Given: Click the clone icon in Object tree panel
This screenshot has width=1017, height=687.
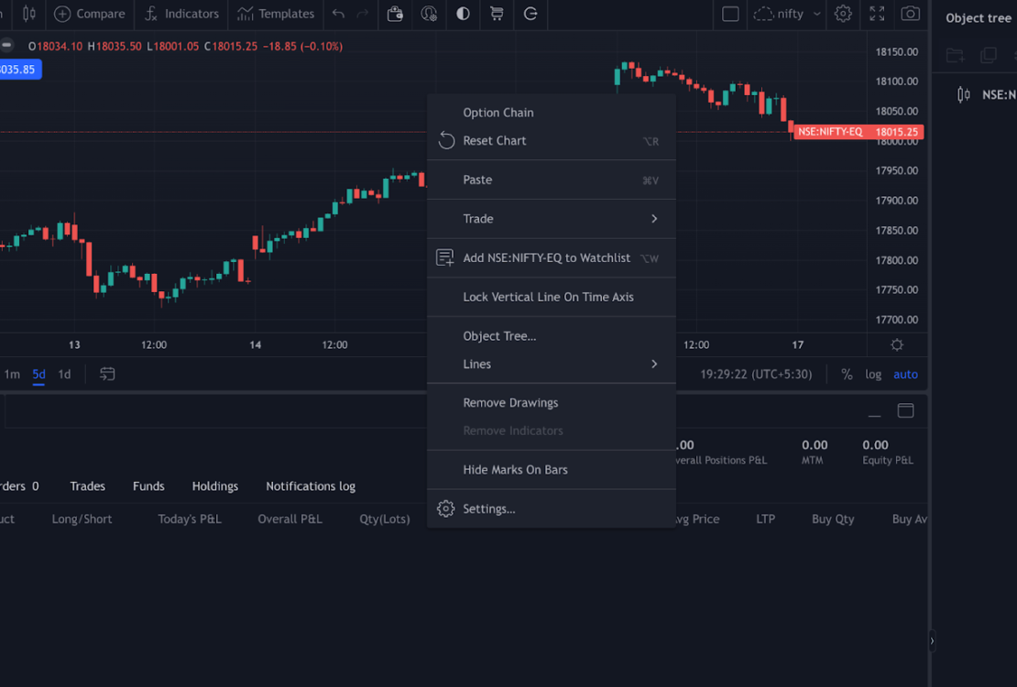Looking at the screenshot, I should tap(989, 55).
